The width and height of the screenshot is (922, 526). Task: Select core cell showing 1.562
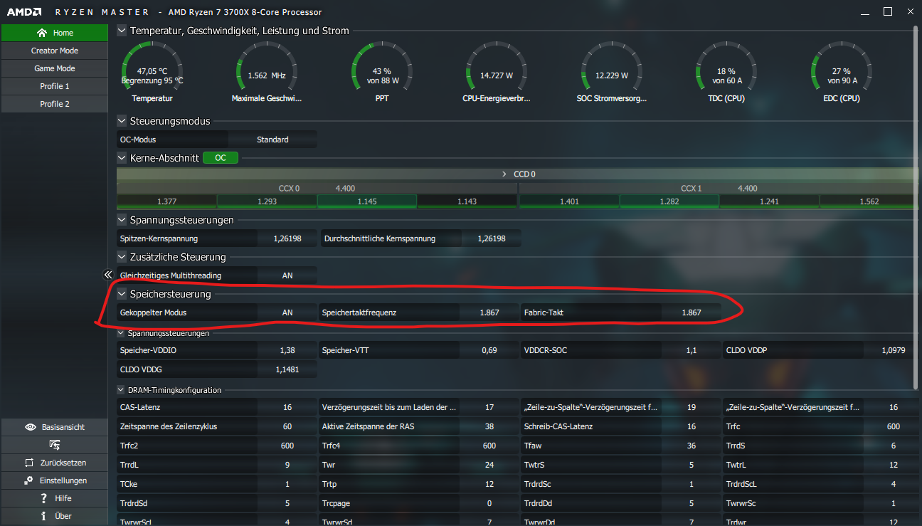pos(869,201)
